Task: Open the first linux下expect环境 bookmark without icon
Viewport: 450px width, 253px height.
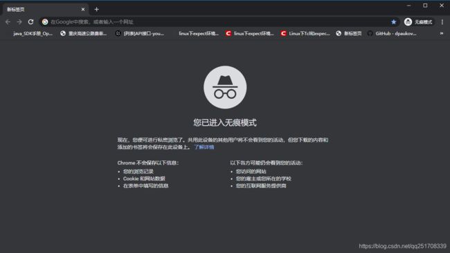Action: point(199,33)
